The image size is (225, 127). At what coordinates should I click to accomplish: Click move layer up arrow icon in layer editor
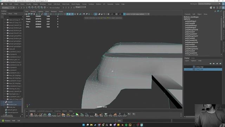[211, 64]
